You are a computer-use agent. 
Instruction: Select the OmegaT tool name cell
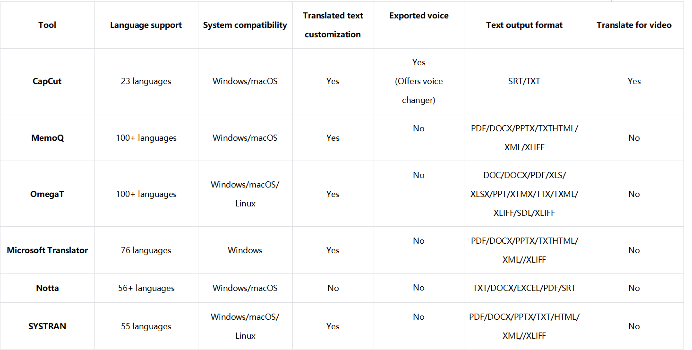click(x=47, y=194)
